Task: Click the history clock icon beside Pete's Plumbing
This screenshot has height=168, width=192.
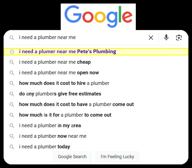Action: (x=12, y=52)
